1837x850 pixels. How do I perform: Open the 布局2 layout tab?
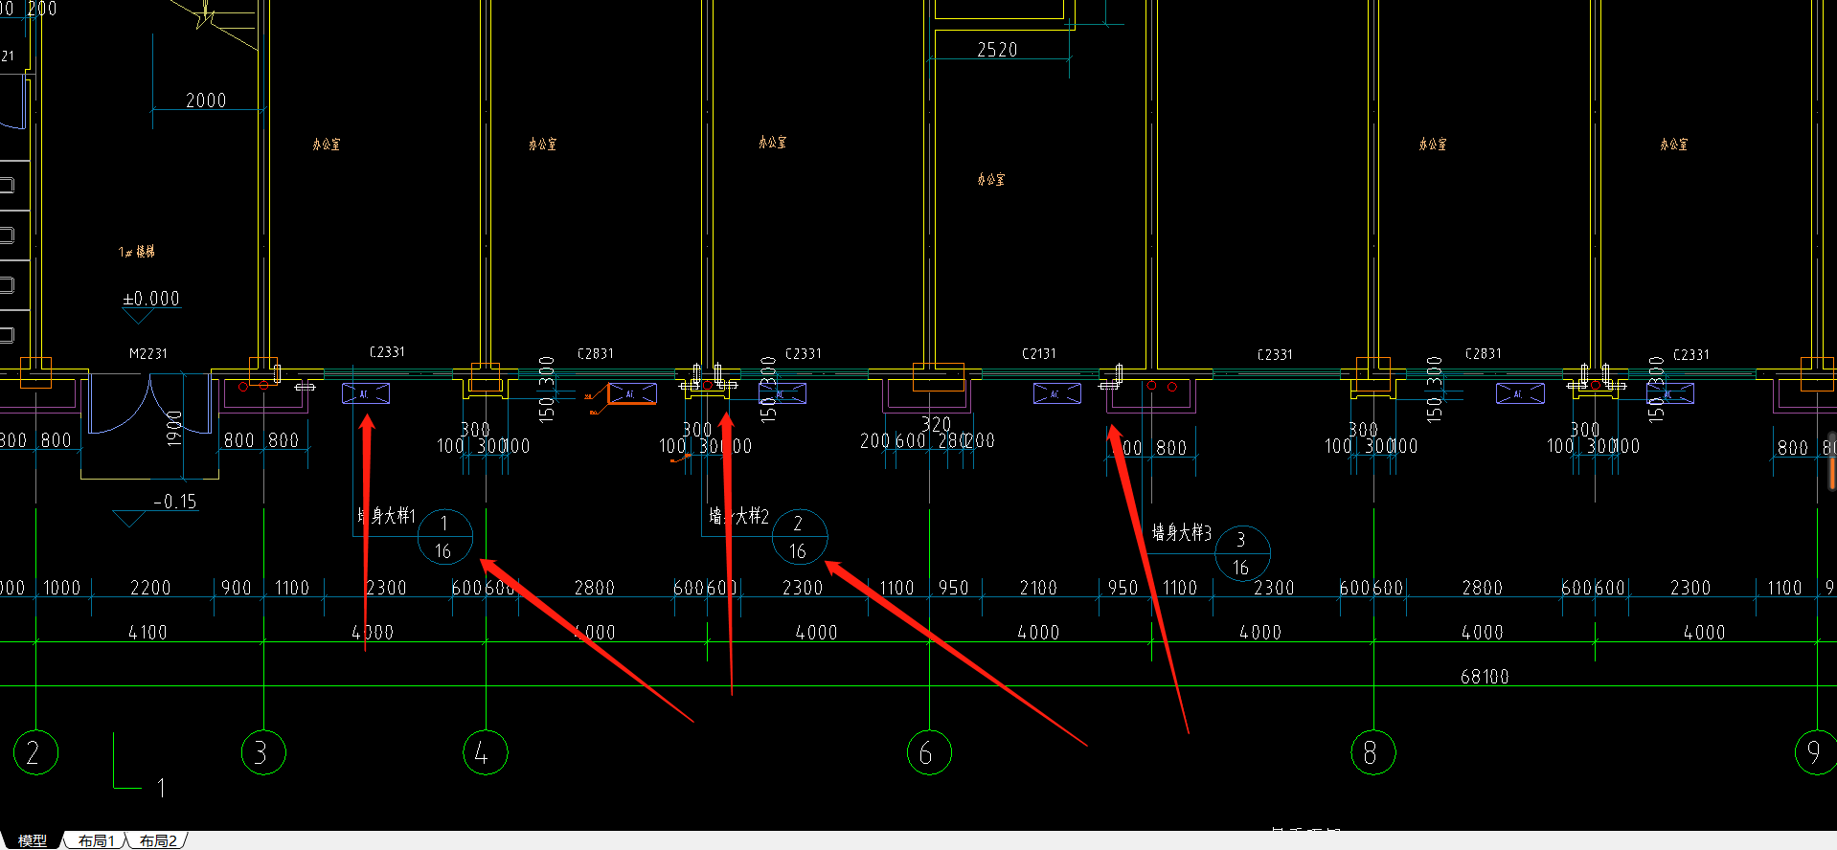click(x=158, y=840)
